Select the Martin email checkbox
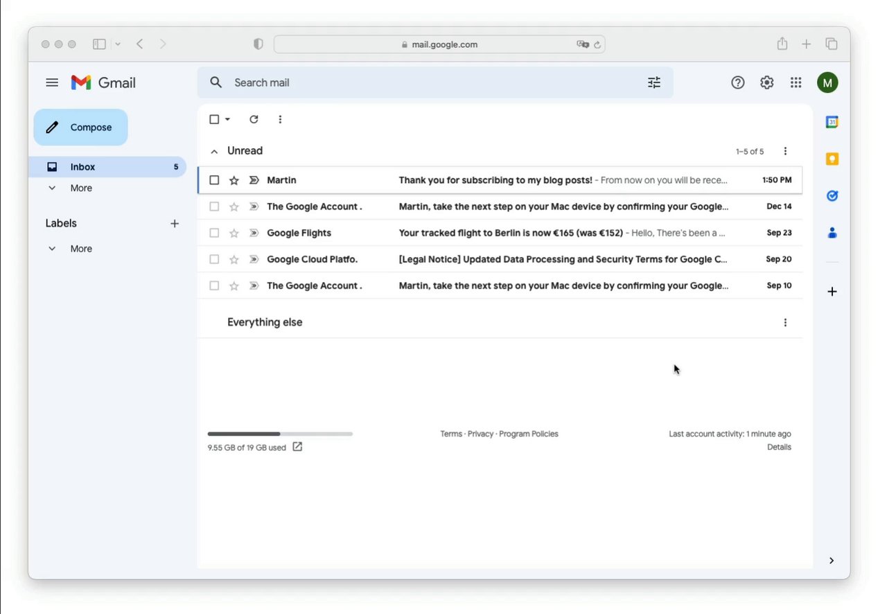 click(x=214, y=180)
